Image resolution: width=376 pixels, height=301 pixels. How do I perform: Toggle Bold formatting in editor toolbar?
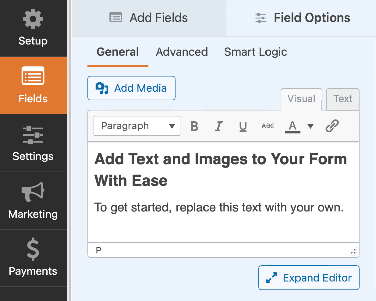(194, 126)
